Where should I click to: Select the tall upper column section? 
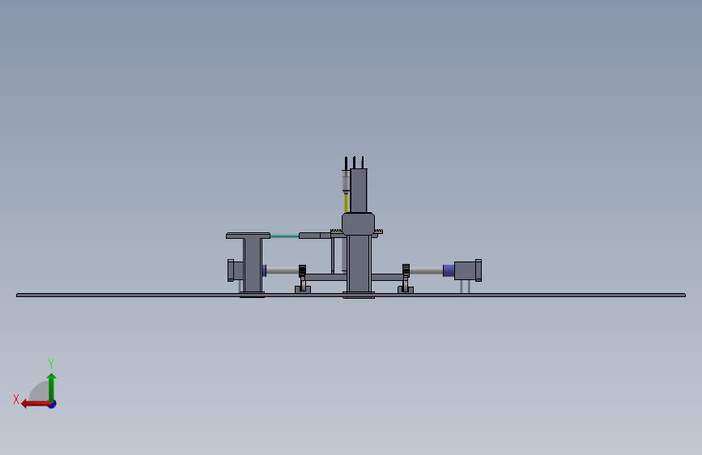coord(359,191)
